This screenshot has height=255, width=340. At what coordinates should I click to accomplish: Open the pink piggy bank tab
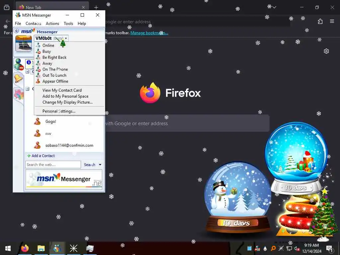point(19,94)
